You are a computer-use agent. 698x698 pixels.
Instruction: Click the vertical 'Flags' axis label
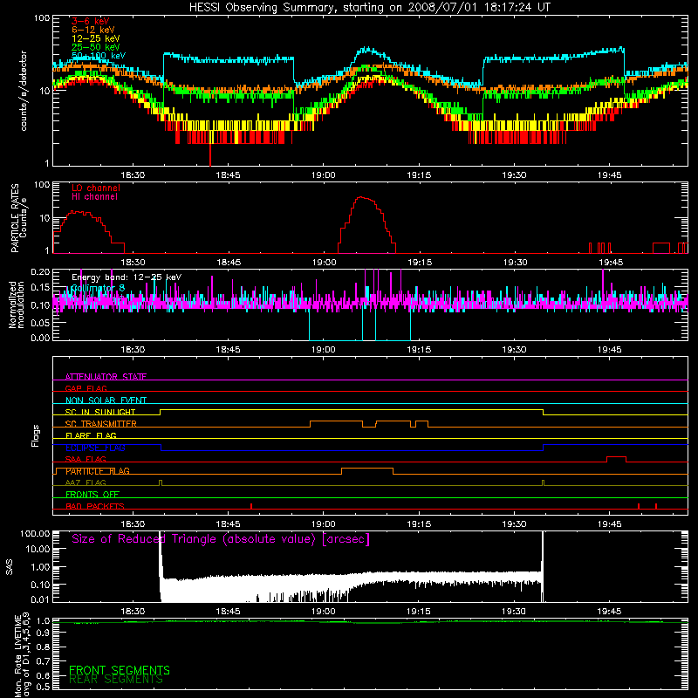tap(36, 435)
